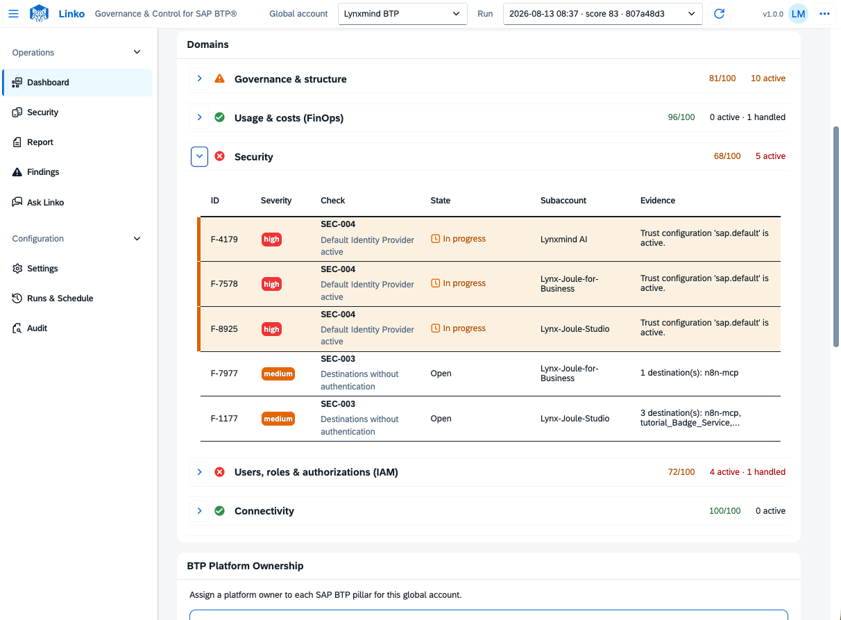Click the red error icon for Users, roles & authorizations
This screenshot has width=841, height=620.
tap(219, 471)
